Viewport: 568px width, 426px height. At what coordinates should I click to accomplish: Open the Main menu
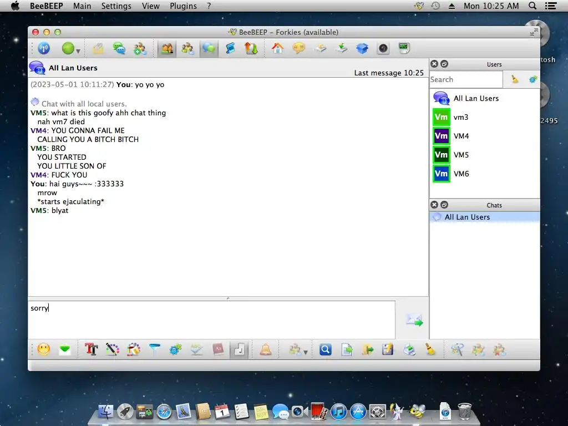[x=82, y=6]
